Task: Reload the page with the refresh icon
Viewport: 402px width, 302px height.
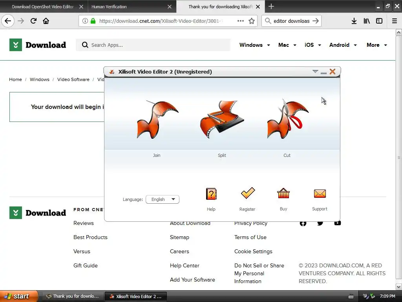Action: [33, 21]
